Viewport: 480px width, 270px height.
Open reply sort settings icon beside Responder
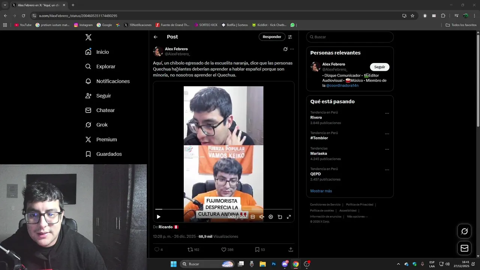(x=290, y=37)
